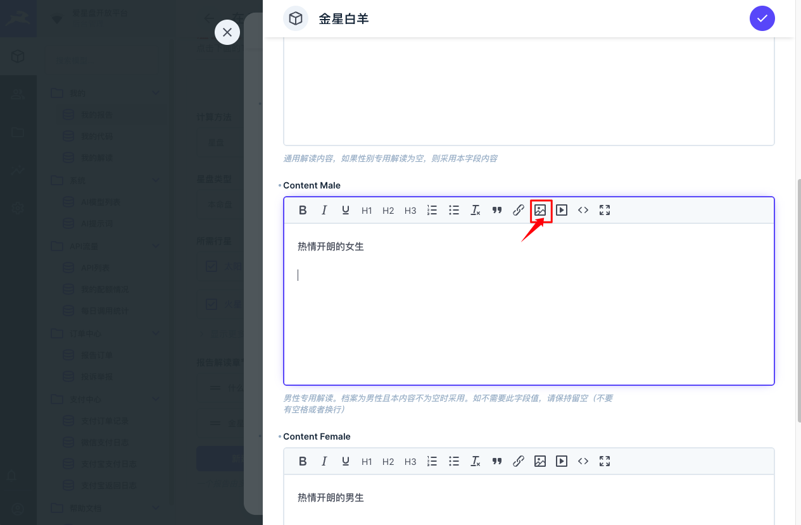The width and height of the screenshot is (801, 525).
Task: Apply H1 heading in Content Male editor
Action: click(367, 211)
